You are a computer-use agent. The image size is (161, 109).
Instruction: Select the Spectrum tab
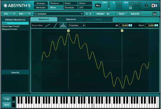tap(71, 19)
